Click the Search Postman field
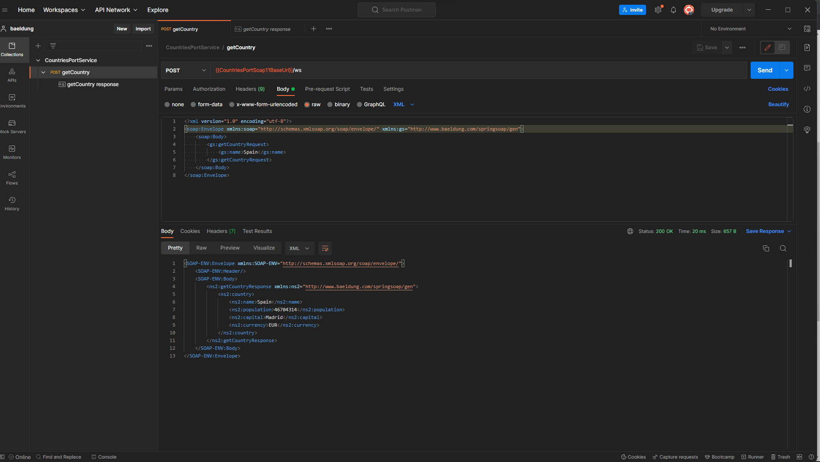 pyautogui.click(x=397, y=10)
